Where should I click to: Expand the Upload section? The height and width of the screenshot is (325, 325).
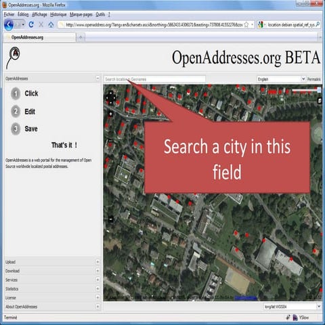click(x=97, y=262)
